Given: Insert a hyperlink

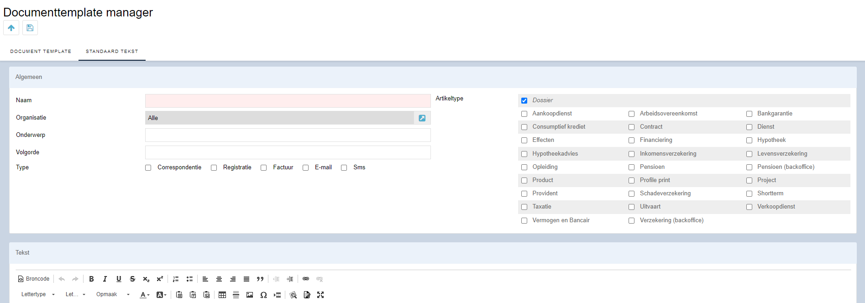Looking at the screenshot, I should 306,279.
